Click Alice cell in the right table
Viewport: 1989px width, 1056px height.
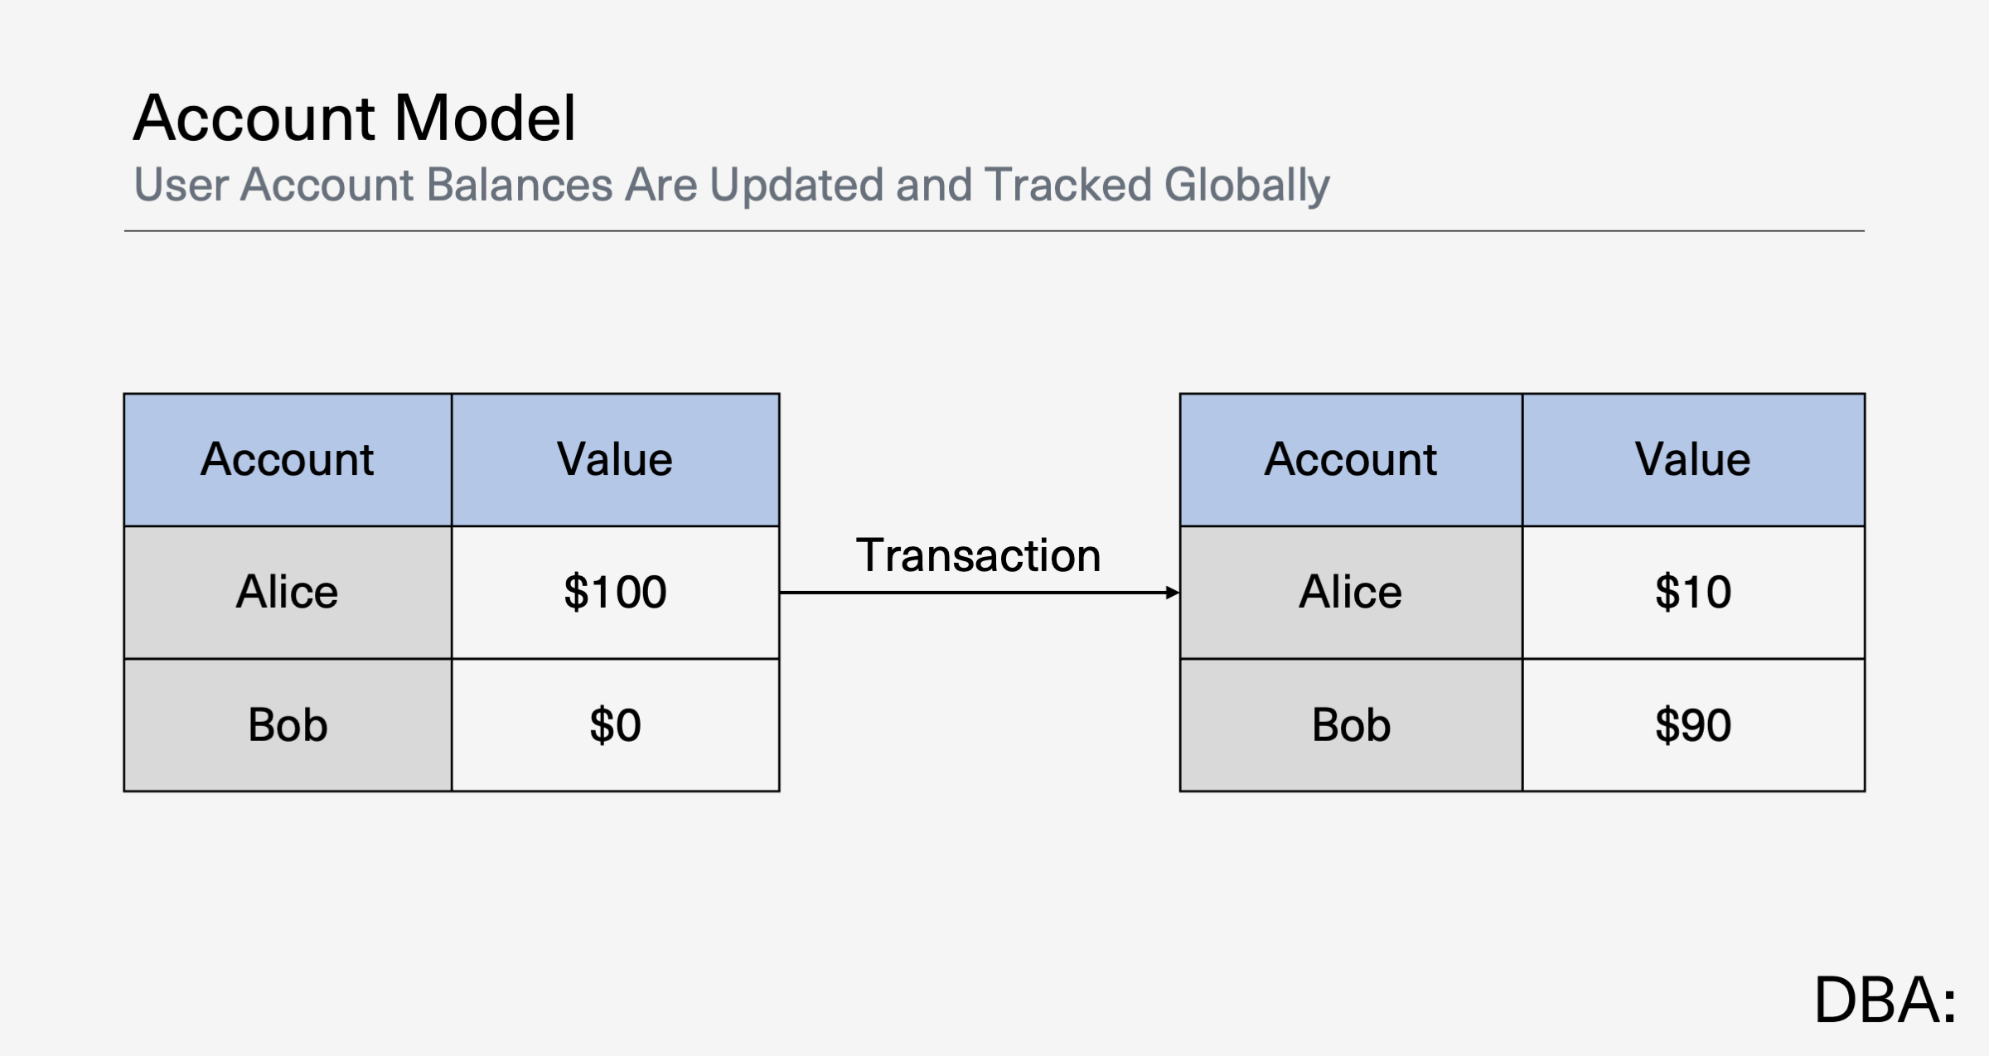tap(1351, 593)
